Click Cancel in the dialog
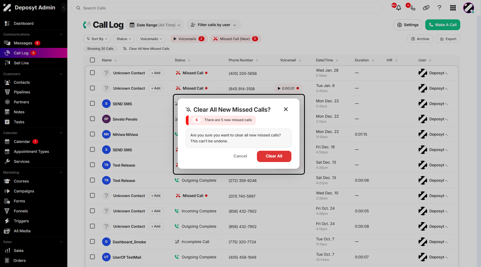Screen dimensions: 481x267 click(x=240, y=156)
